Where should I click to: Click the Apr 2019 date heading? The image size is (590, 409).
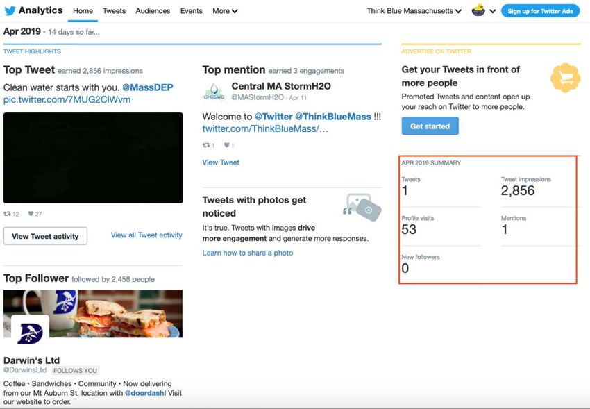[x=22, y=32]
